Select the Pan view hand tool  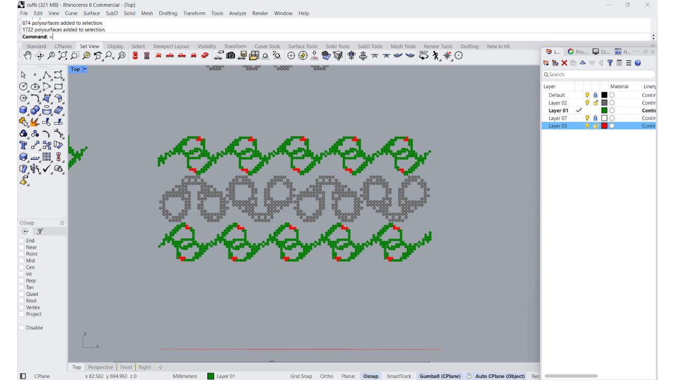[28, 55]
